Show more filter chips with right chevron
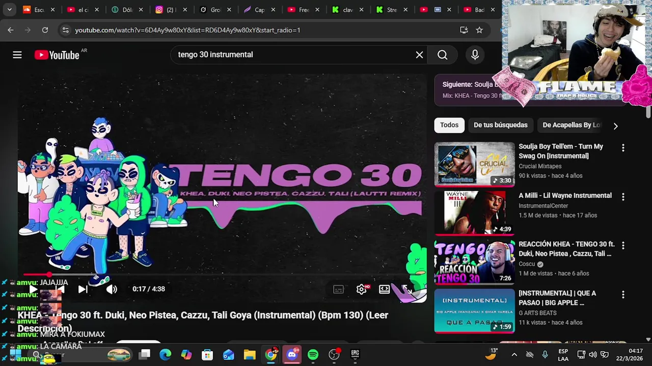The height and width of the screenshot is (366, 652). [x=615, y=126]
